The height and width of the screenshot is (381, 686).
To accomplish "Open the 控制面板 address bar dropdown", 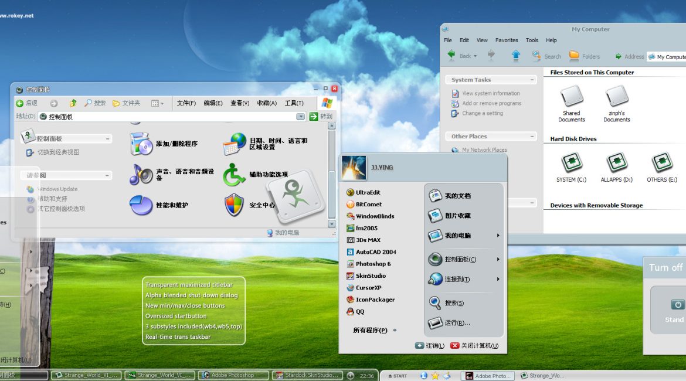I will (300, 117).
